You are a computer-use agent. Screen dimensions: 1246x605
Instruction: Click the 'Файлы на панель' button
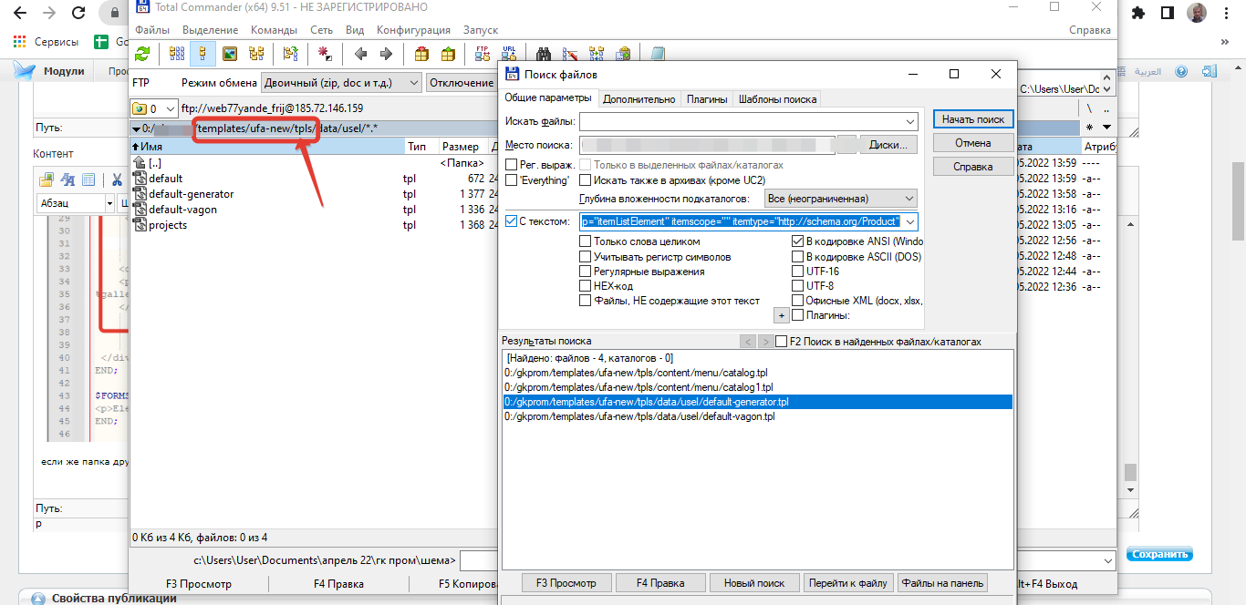(x=942, y=583)
